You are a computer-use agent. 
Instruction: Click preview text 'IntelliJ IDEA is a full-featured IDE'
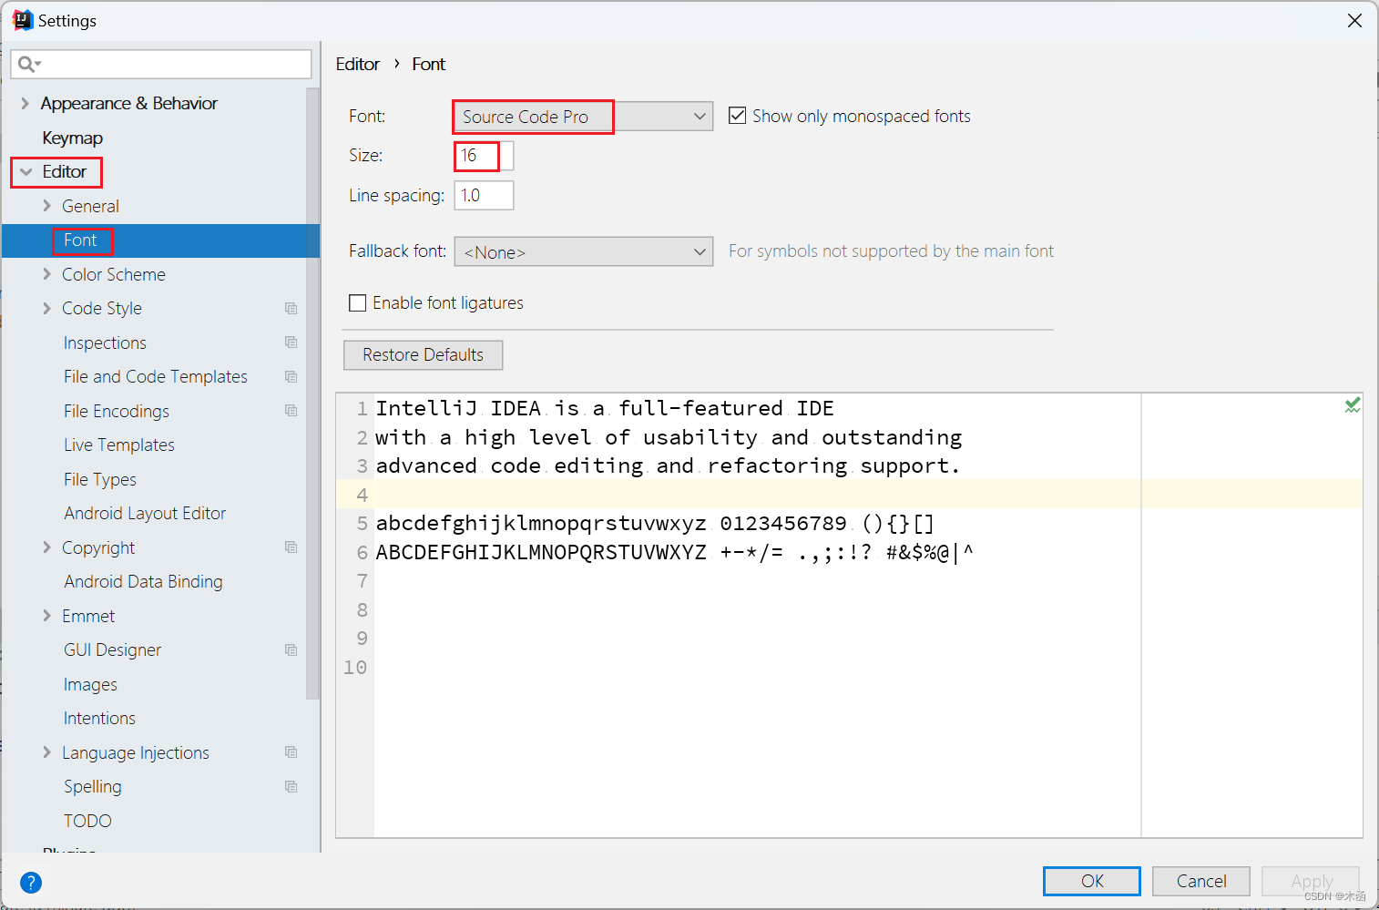pos(605,408)
